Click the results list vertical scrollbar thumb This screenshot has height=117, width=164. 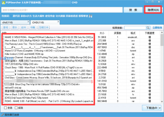click(x=162, y=40)
